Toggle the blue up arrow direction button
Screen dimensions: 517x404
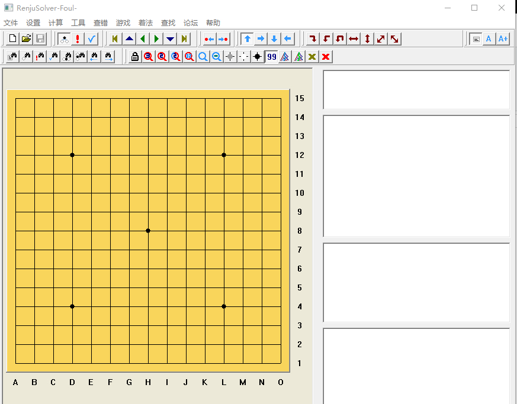248,39
